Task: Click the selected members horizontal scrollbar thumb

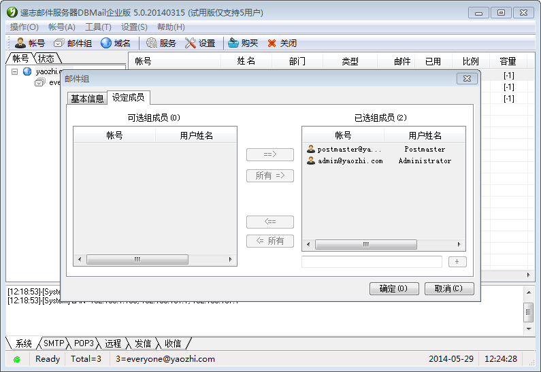Action: point(366,244)
